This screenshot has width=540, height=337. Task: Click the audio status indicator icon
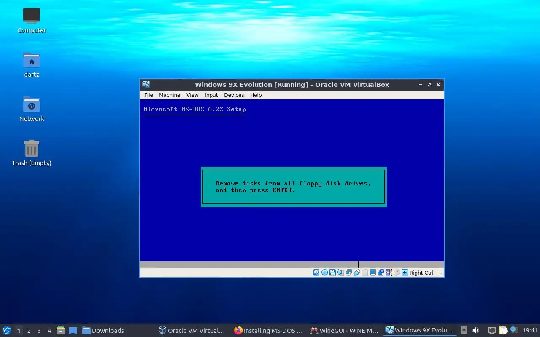(x=340, y=273)
